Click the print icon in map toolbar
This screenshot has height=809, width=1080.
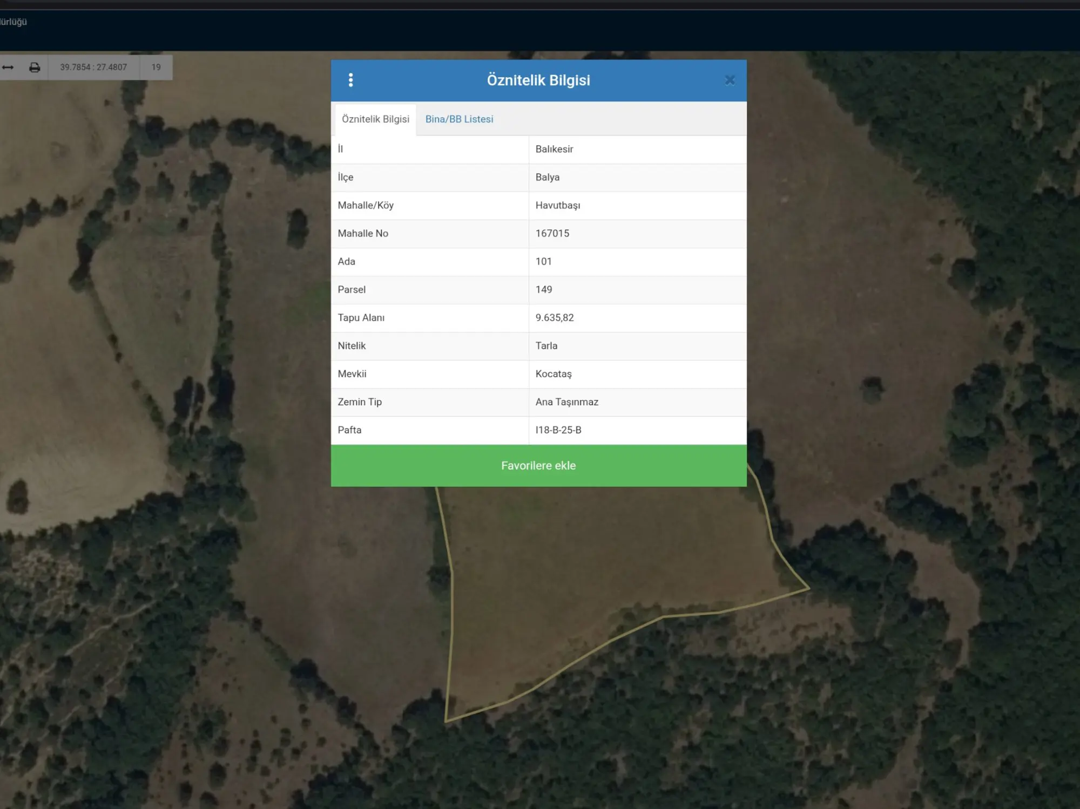pos(35,67)
